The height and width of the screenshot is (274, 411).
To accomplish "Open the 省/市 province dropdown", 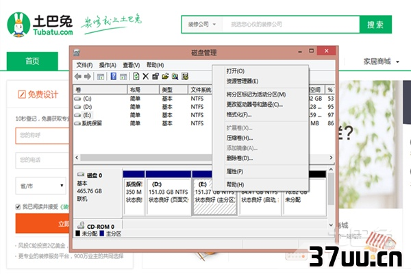I will point(40,186).
